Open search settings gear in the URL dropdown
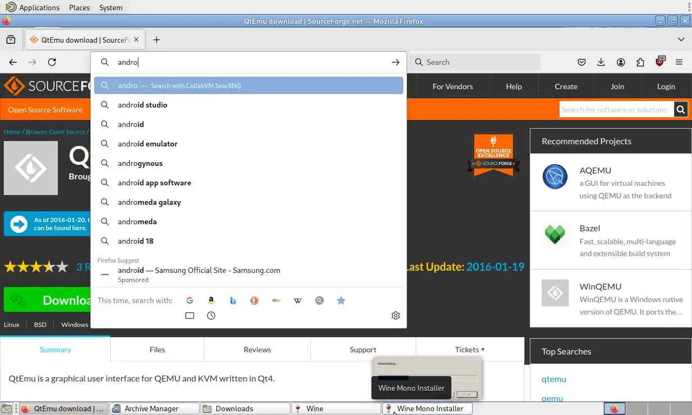Screen dimensions: 692x415 point(396,316)
